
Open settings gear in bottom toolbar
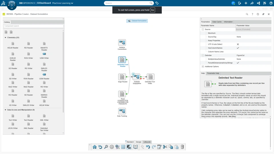112,147
